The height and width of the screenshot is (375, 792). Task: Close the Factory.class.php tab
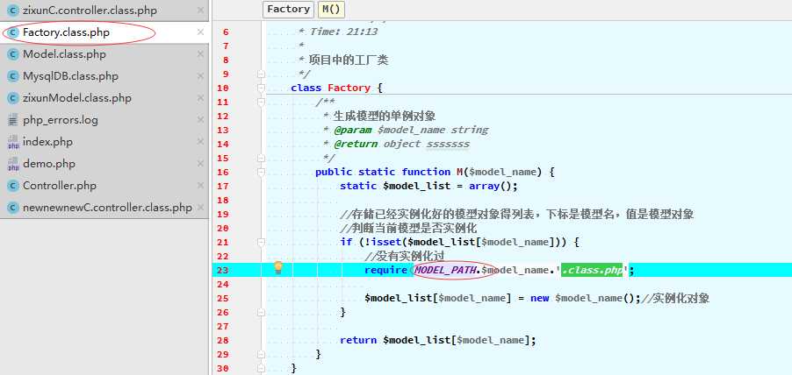(x=200, y=32)
